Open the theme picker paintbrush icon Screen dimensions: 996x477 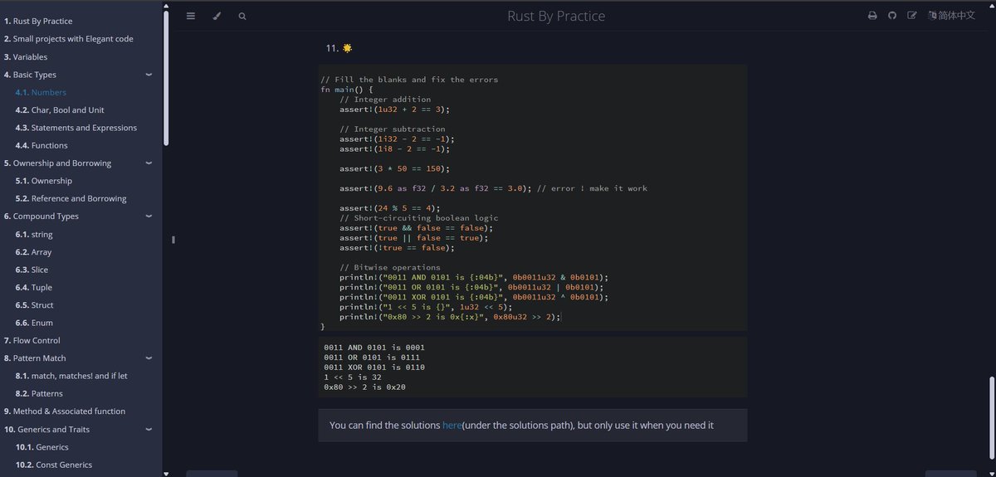(217, 16)
